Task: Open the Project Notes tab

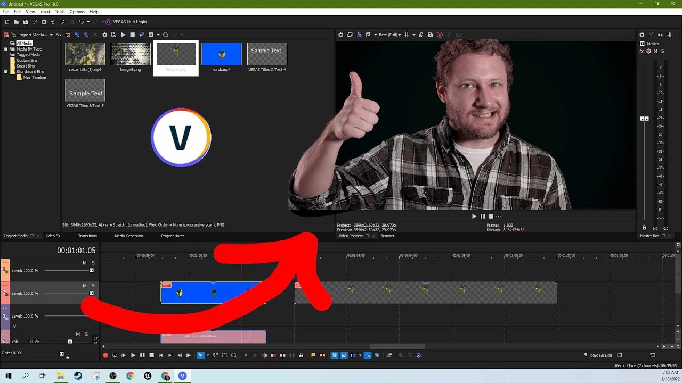Action: click(173, 236)
